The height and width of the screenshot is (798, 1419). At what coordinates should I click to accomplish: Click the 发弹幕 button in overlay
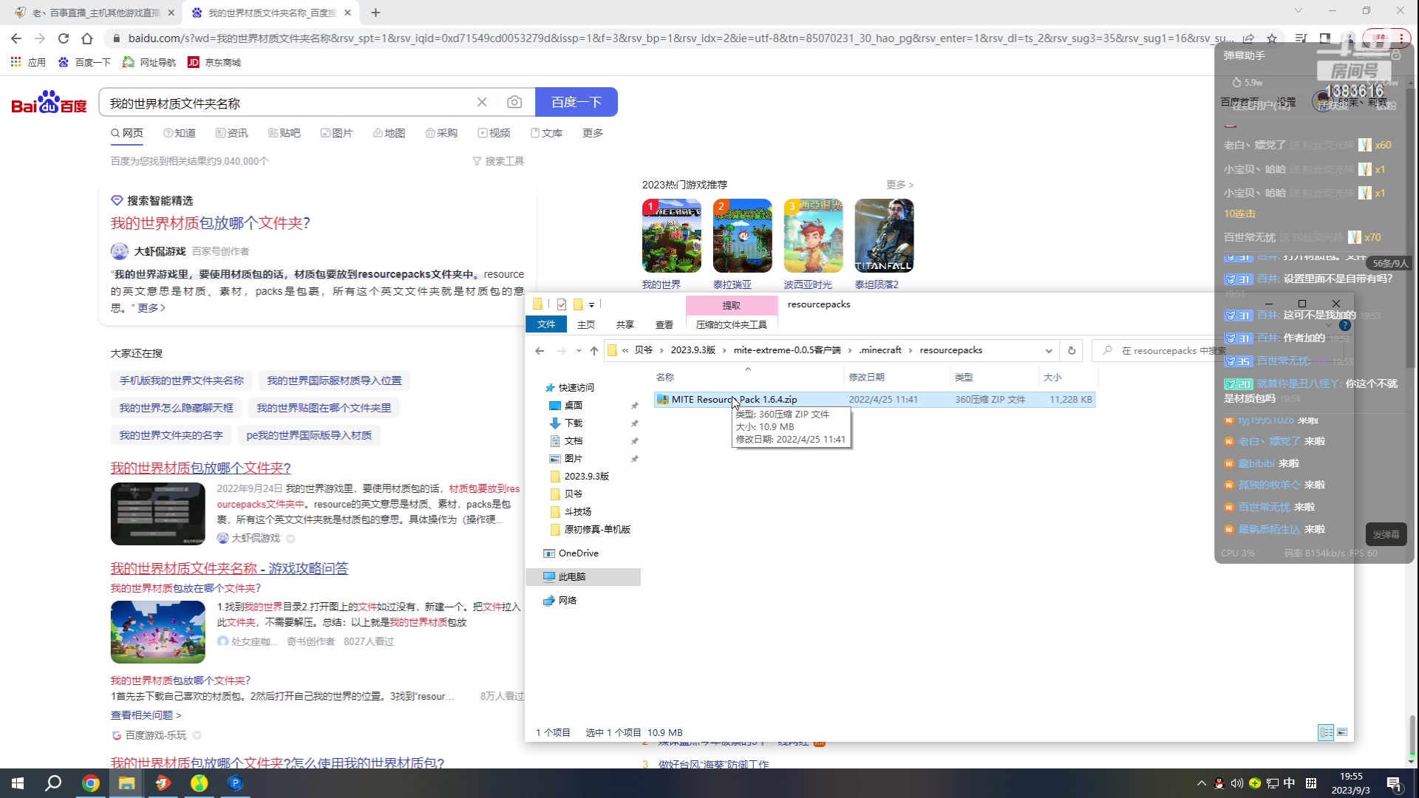pos(1386,534)
